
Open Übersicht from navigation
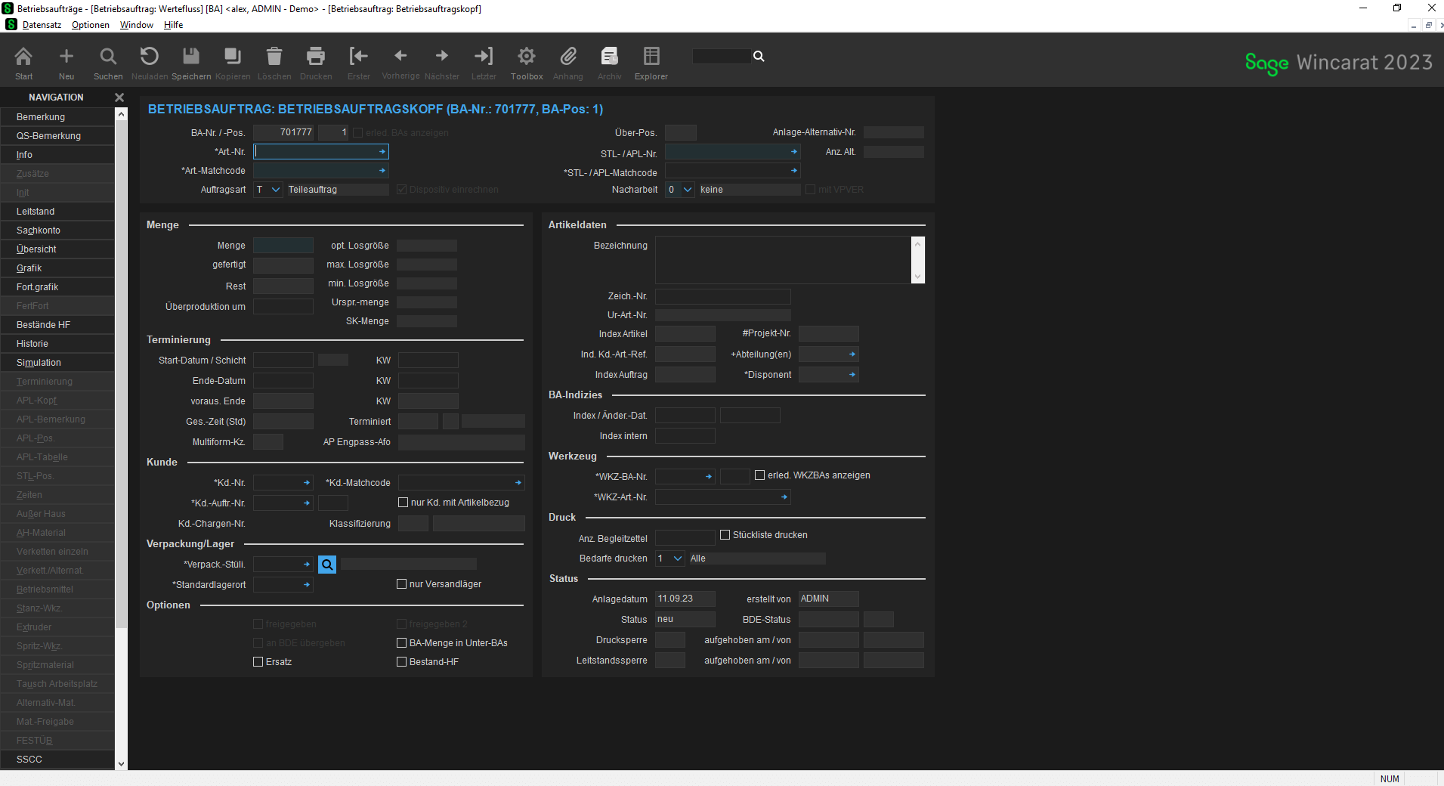tap(57, 249)
